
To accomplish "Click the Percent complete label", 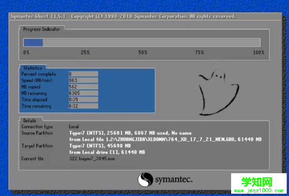I will click(x=39, y=74).
